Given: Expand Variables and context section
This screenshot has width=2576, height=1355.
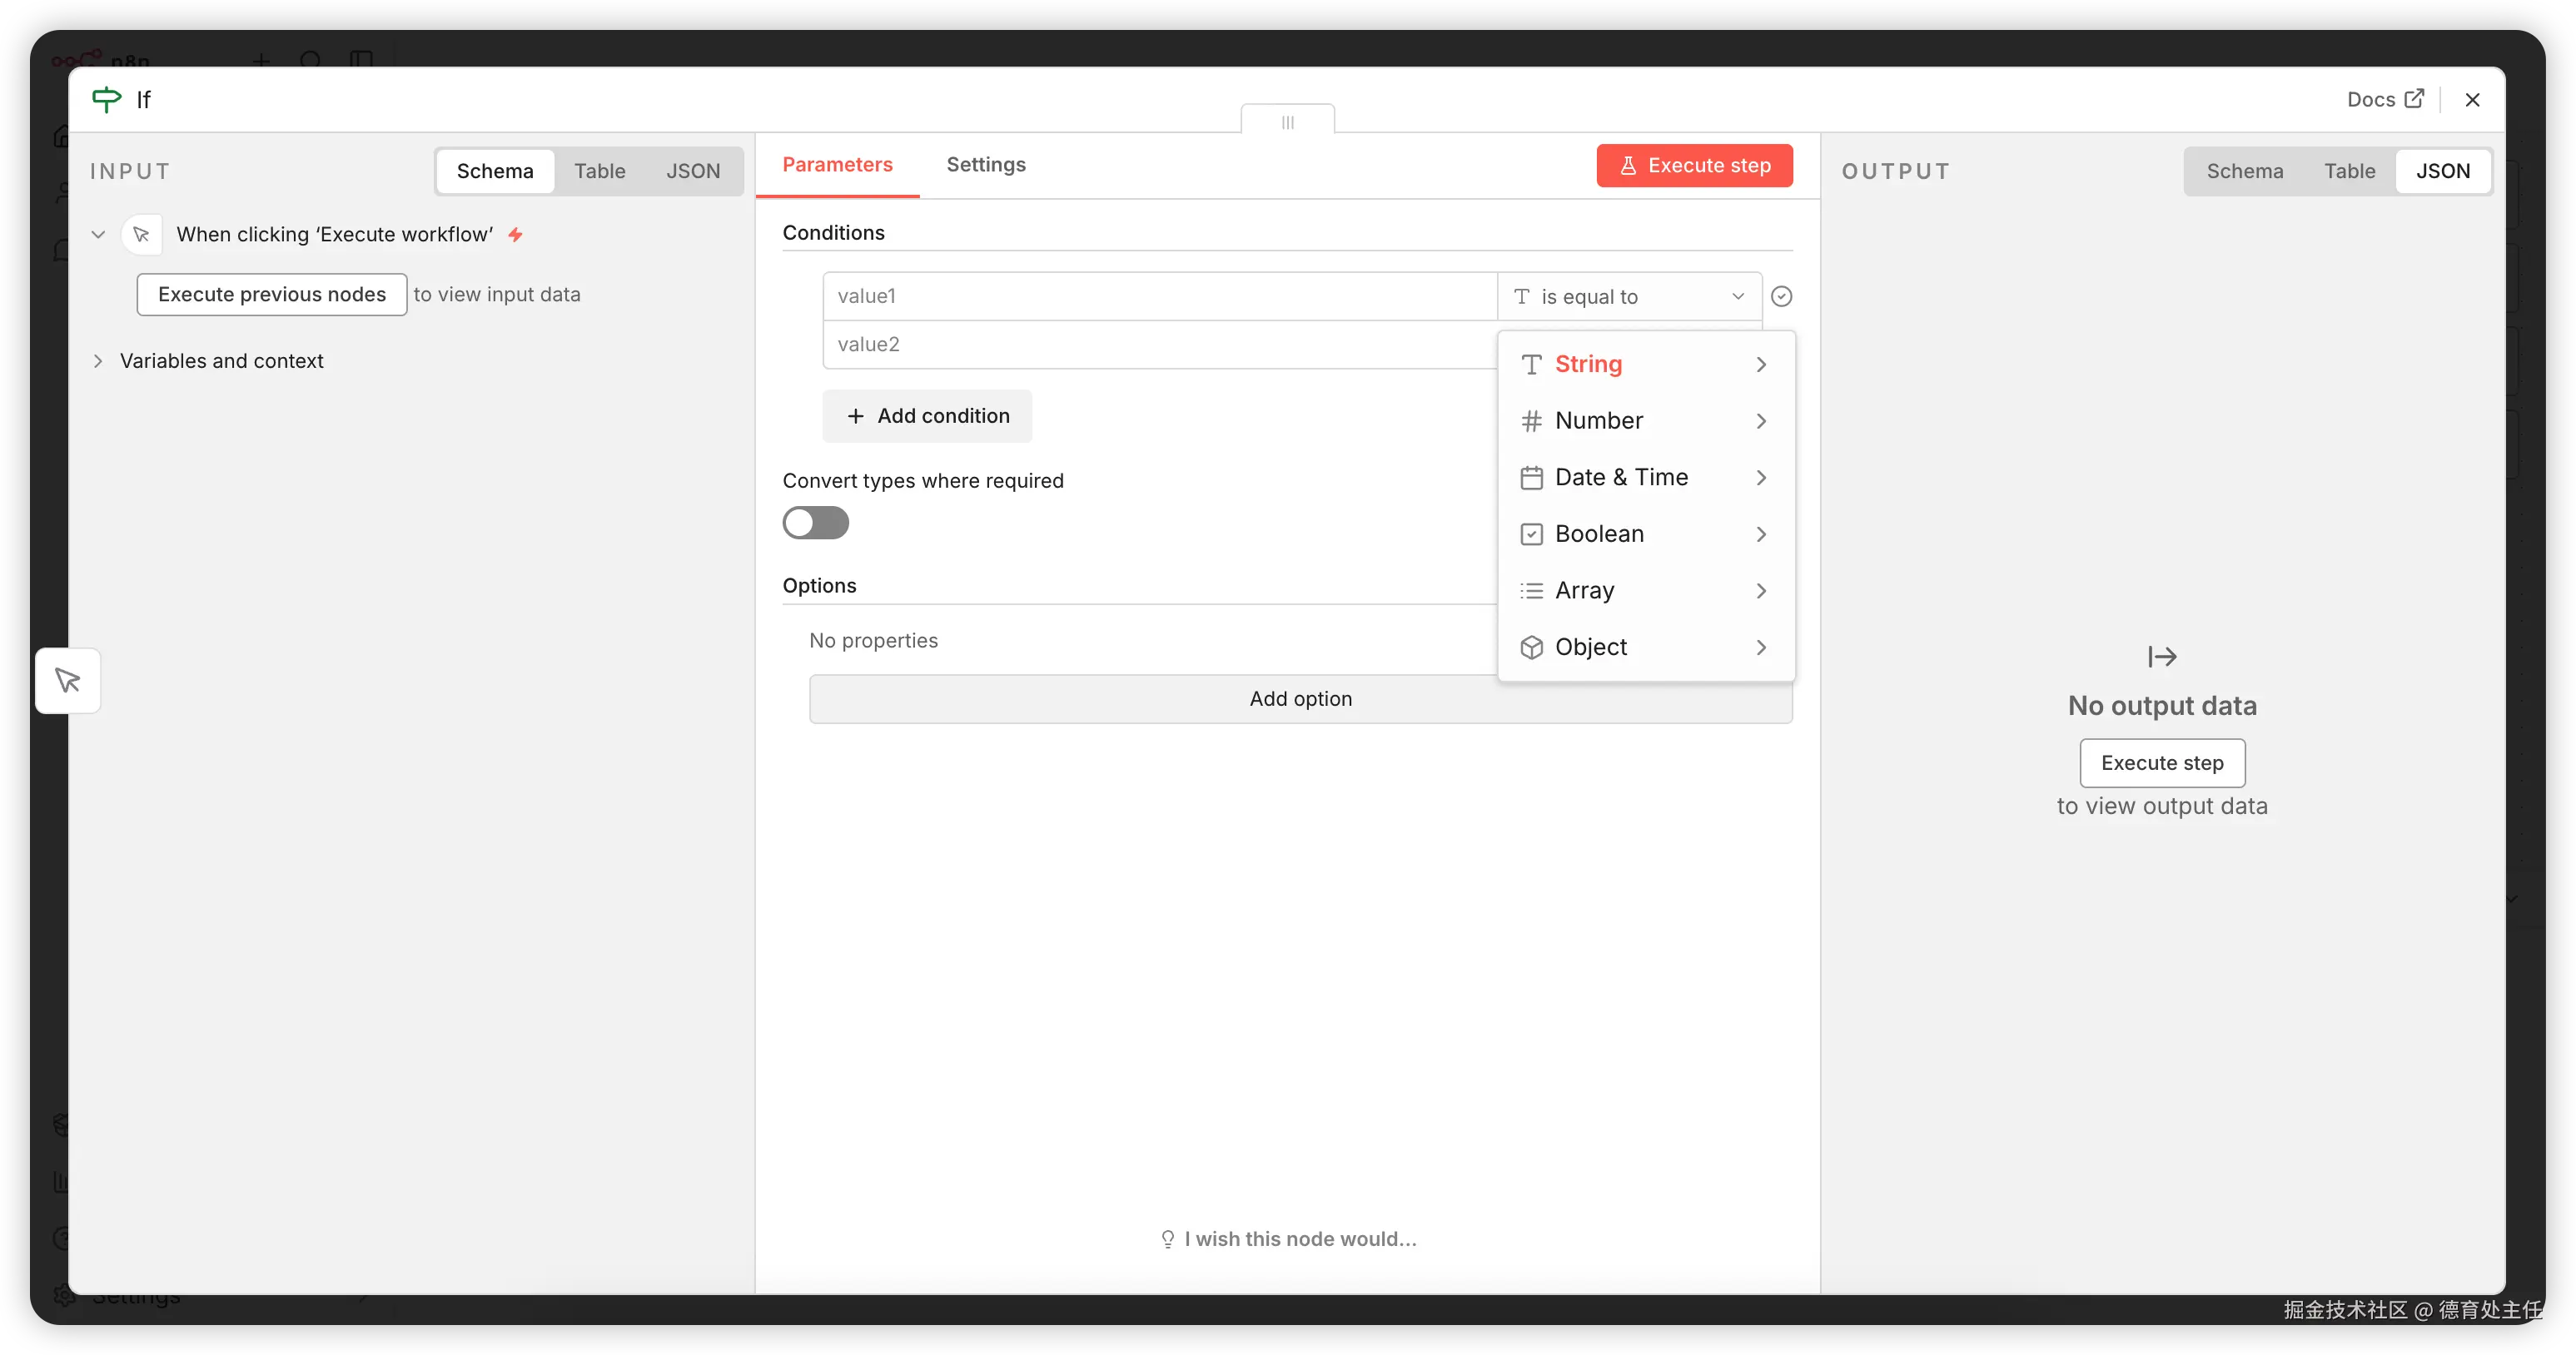Looking at the screenshot, I should click(x=98, y=361).
